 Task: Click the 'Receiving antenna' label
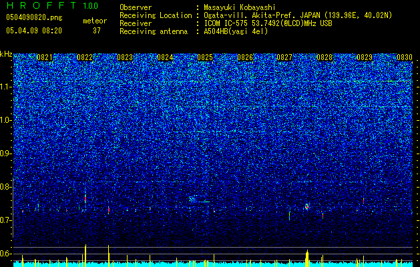coord(154,31)
